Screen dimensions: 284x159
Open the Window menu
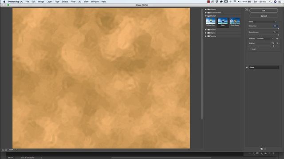(x=95, y=2)
